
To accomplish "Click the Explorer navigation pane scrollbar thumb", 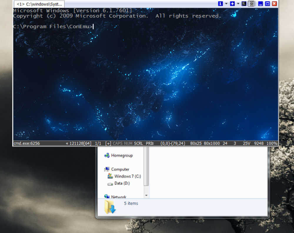I will 146,166.
